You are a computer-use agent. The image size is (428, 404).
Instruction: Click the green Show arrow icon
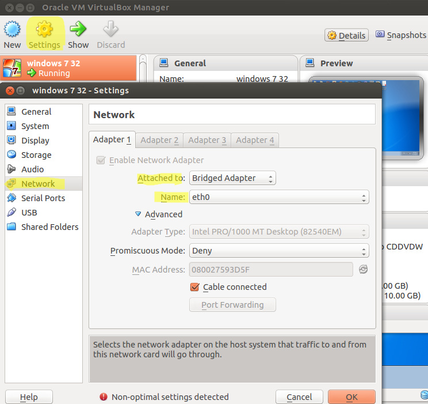(78, 29)
